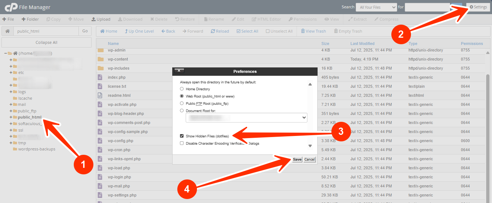Click Collapse All in folder tree

tap(47, 42)
